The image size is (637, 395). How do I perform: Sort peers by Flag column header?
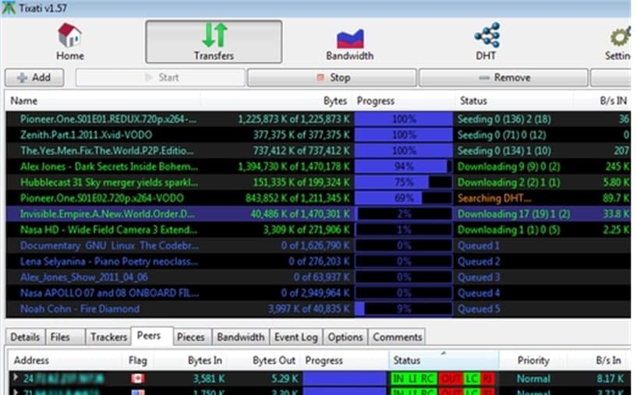tap(138, 361)
